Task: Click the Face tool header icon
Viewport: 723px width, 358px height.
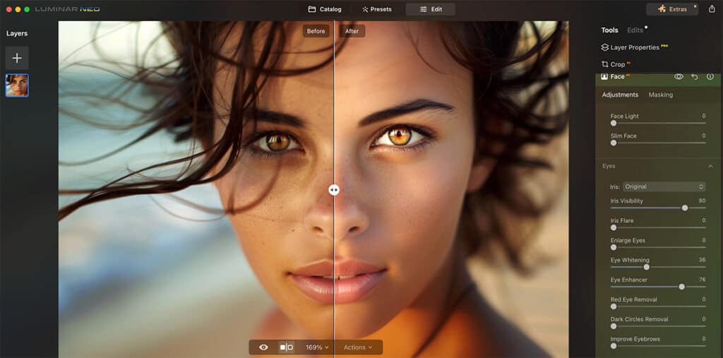Action: [x=604, y=76]
